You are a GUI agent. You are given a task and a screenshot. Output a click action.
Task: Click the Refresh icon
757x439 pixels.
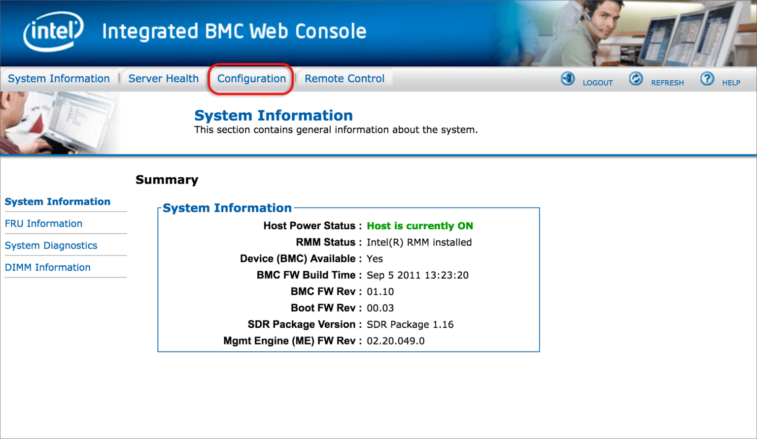(x=636, y=78)
